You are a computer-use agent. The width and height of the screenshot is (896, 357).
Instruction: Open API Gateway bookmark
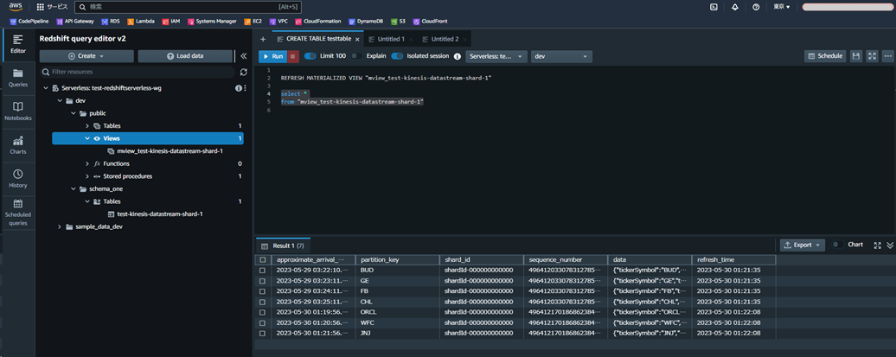click(x=75, y=21)
